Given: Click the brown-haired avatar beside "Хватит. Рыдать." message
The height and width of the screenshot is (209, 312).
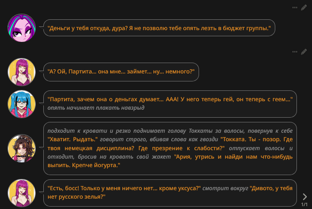Looking at the screenshot, I should click(22, 148).
